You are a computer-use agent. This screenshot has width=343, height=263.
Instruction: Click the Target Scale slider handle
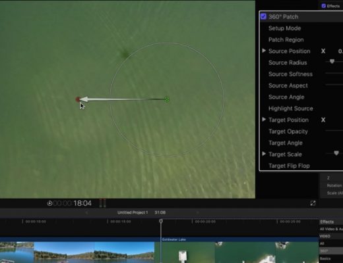336,153
